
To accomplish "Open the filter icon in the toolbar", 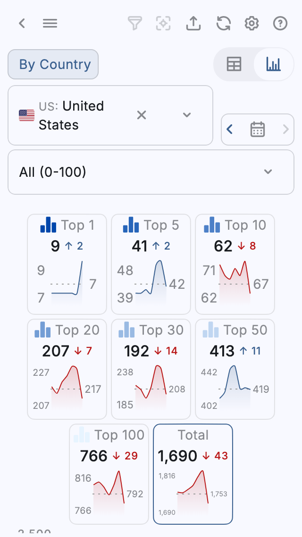I will click(x=135, y=23).
